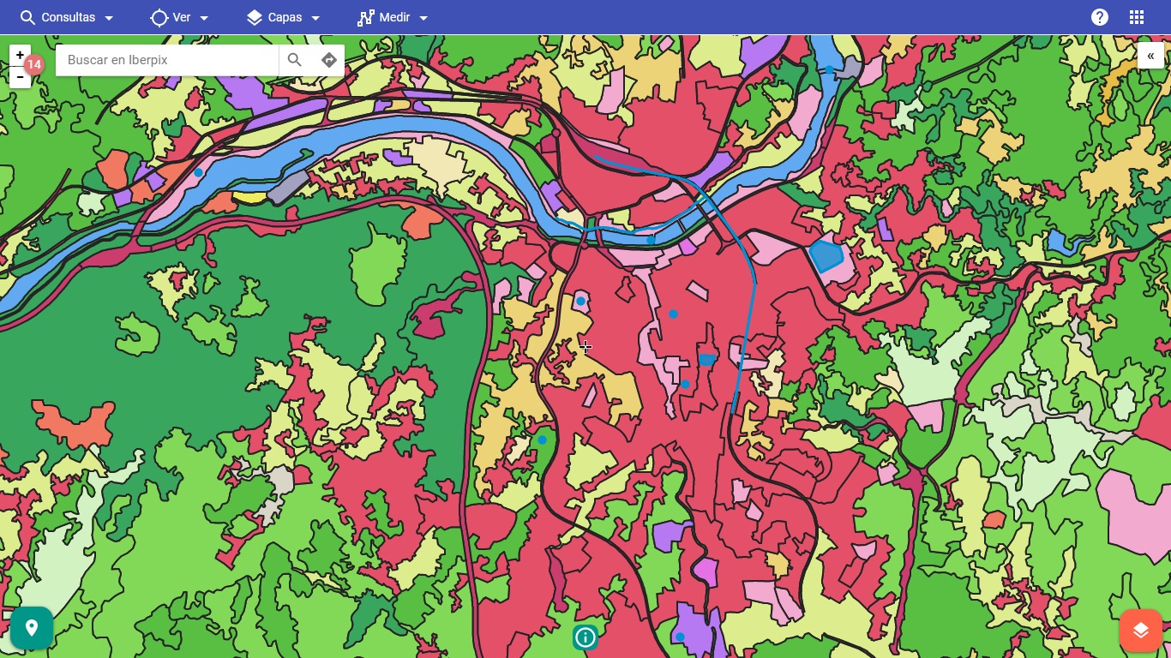1171x658 pixels.
Task: Expand the Capas dropdown arrow
Action: pyautogui.click(x=315, y=18)
